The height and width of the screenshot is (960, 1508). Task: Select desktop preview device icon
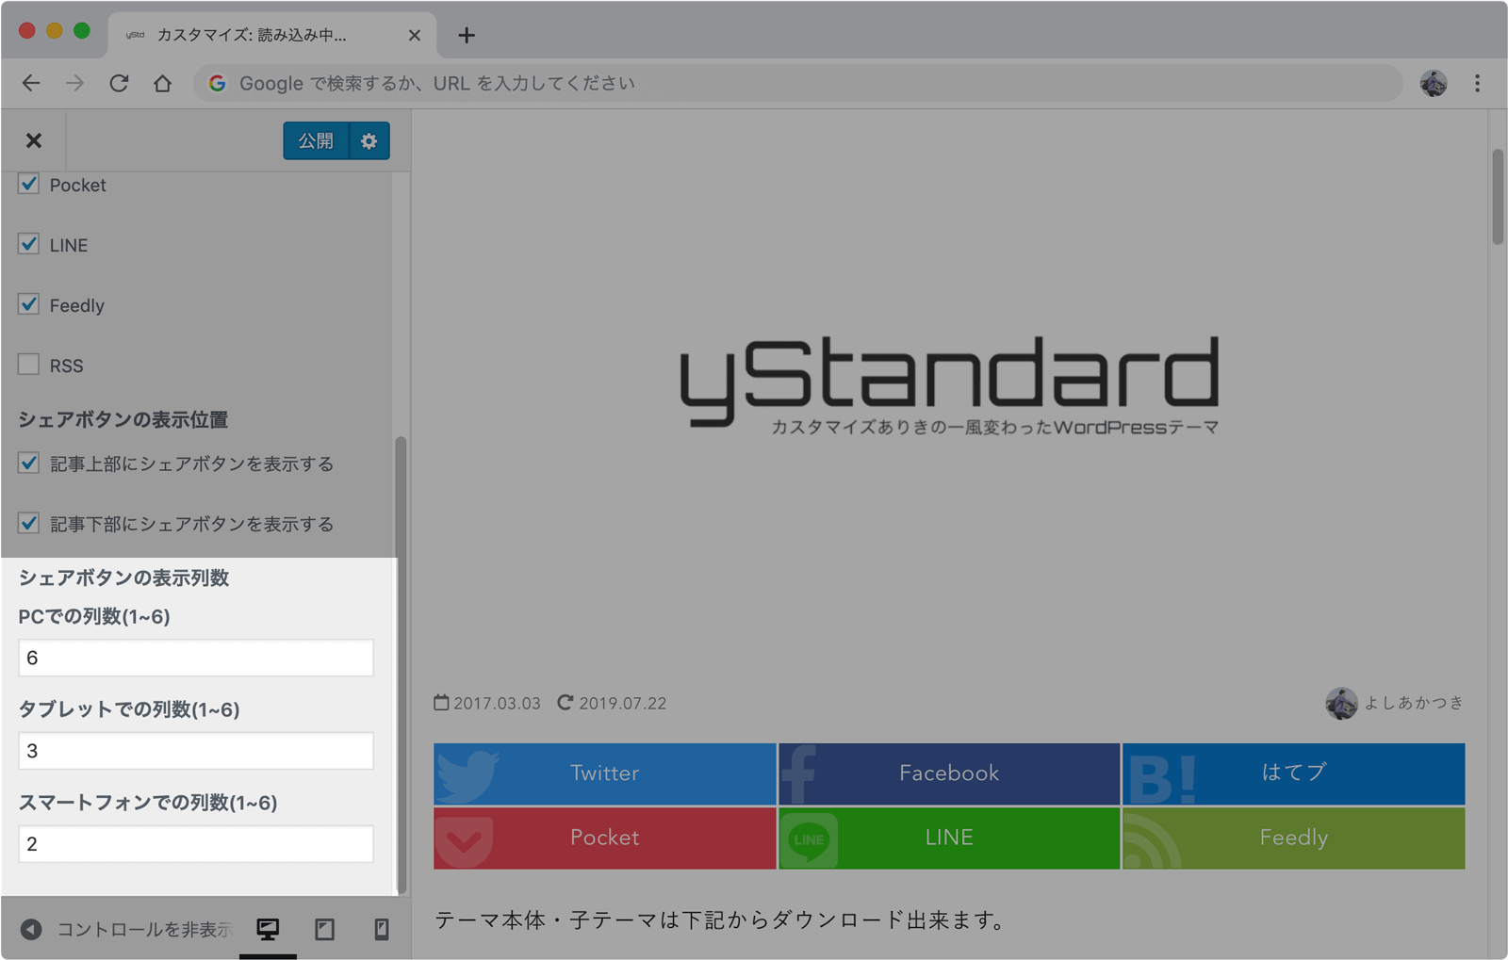tap(268, 929)
